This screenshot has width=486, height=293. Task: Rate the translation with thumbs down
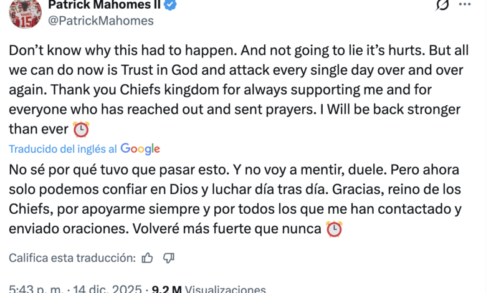pos(168,257)
